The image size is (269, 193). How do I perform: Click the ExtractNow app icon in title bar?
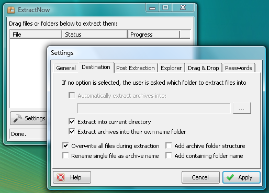tap(11, 10)
